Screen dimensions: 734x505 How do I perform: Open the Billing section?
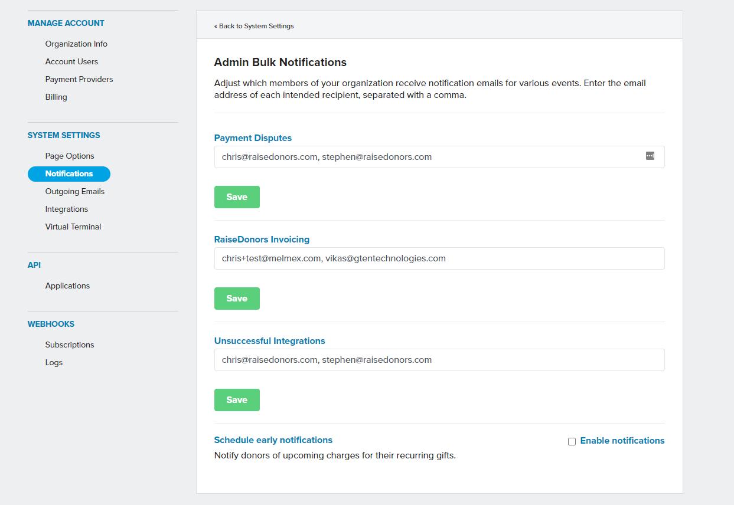56,97
